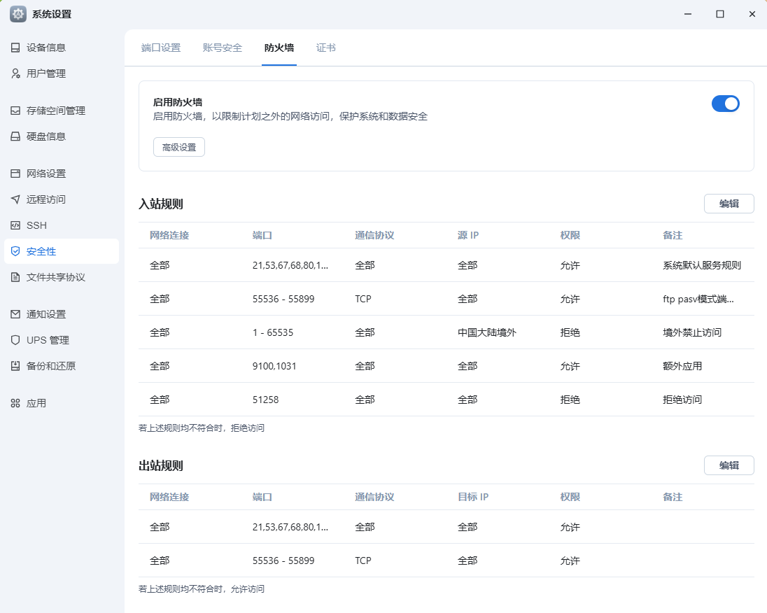Screen dimensions: 767x613
Task: Select the 系统默认服务规则 remark cell
Action: (x=702, y=265)
